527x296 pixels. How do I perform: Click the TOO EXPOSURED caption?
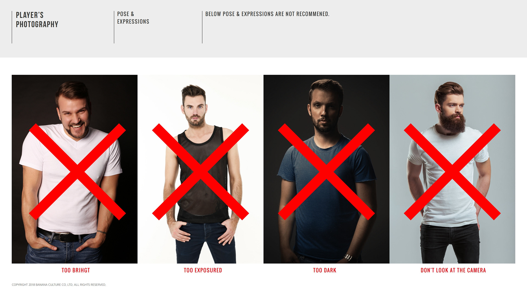point(203,270)
